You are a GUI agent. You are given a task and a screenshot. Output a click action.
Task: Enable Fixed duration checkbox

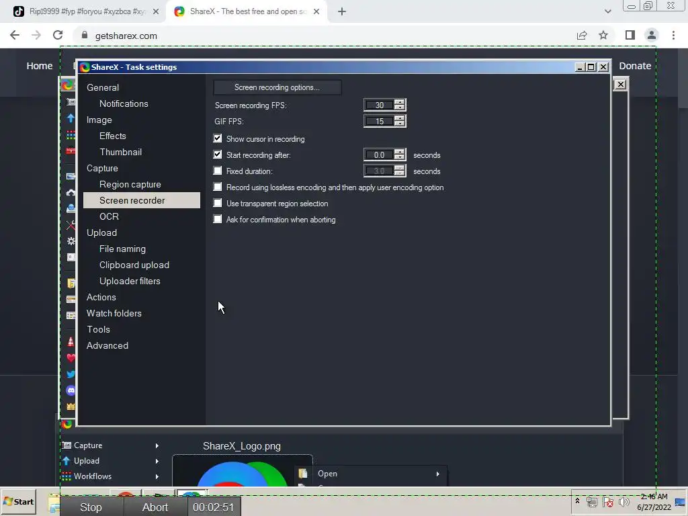pos(218,171)
